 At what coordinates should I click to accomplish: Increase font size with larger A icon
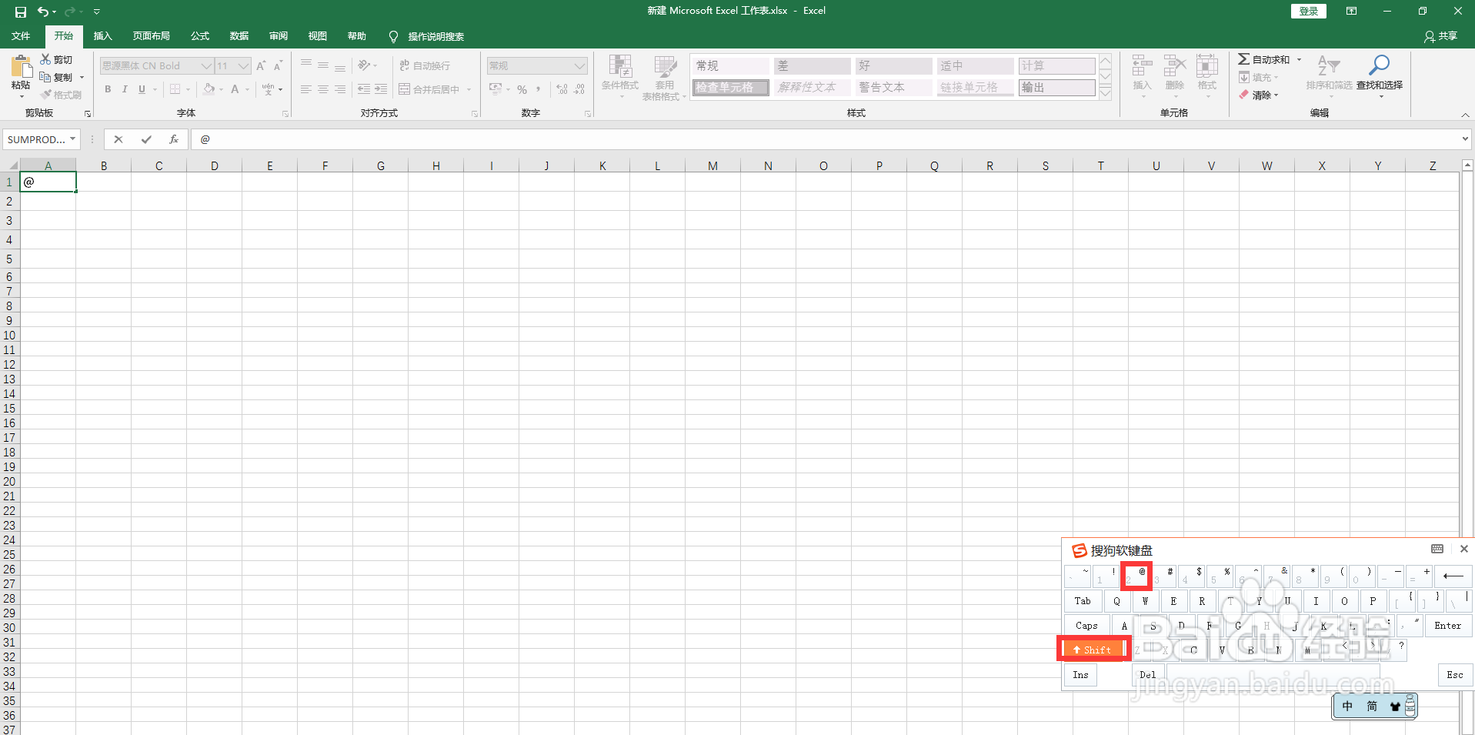tap(262, 65)
